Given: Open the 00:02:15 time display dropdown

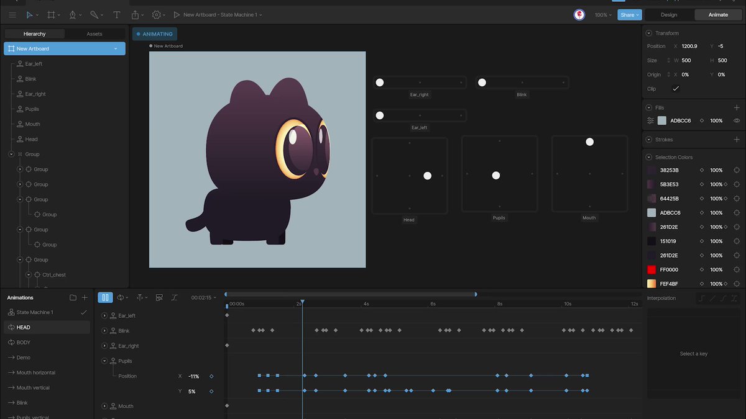Looking at the screenshot, I should tap(204, 298).
